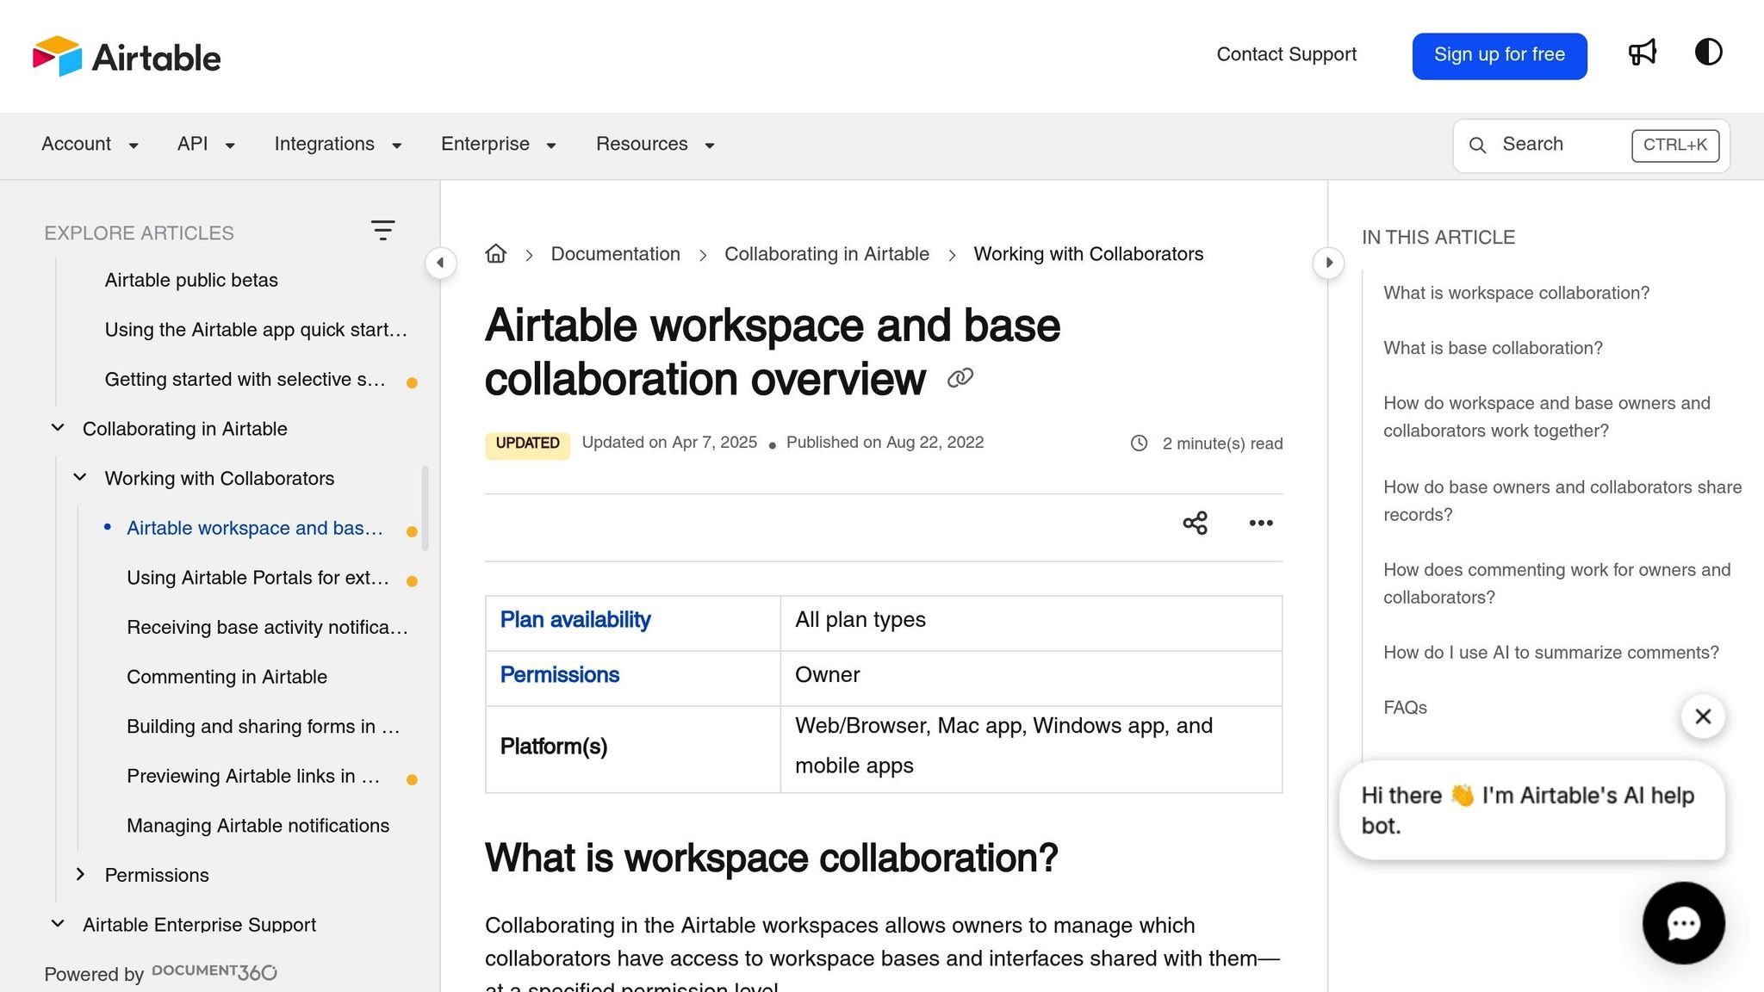Open Plan availability link

pos(575,620)
